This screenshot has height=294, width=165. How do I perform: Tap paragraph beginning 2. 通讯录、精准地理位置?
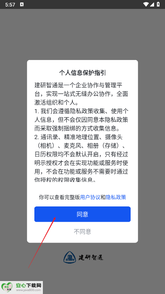(81, 159)
